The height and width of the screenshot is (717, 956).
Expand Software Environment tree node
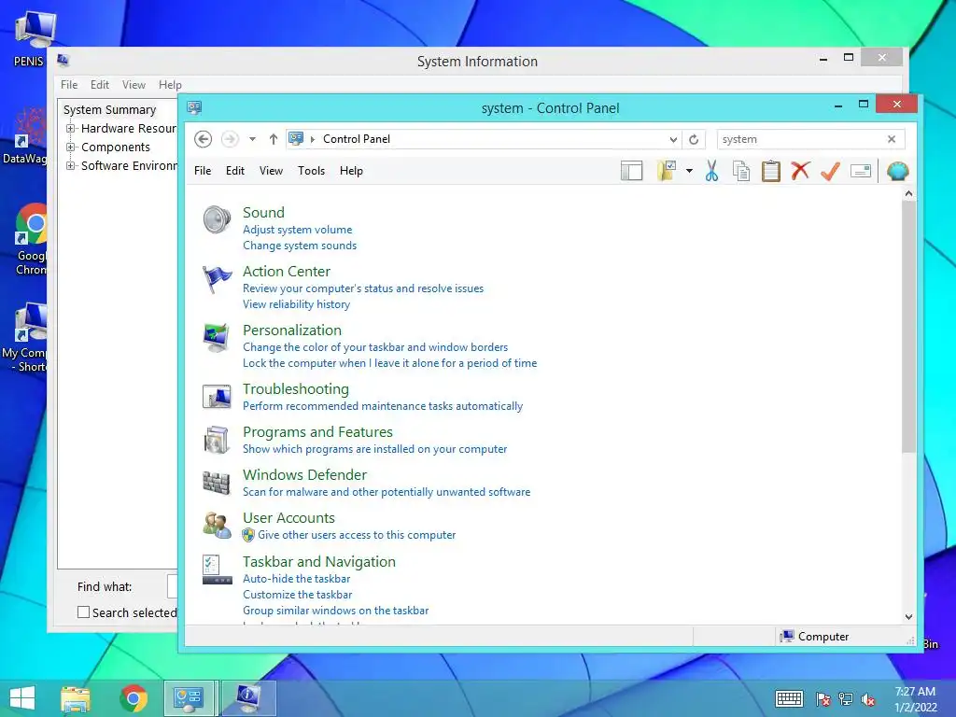[71, 165]
